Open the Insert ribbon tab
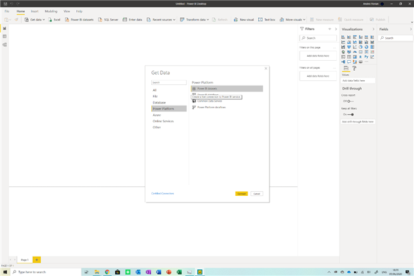Viewport: 414px width, 276px height. coord(35,11)
